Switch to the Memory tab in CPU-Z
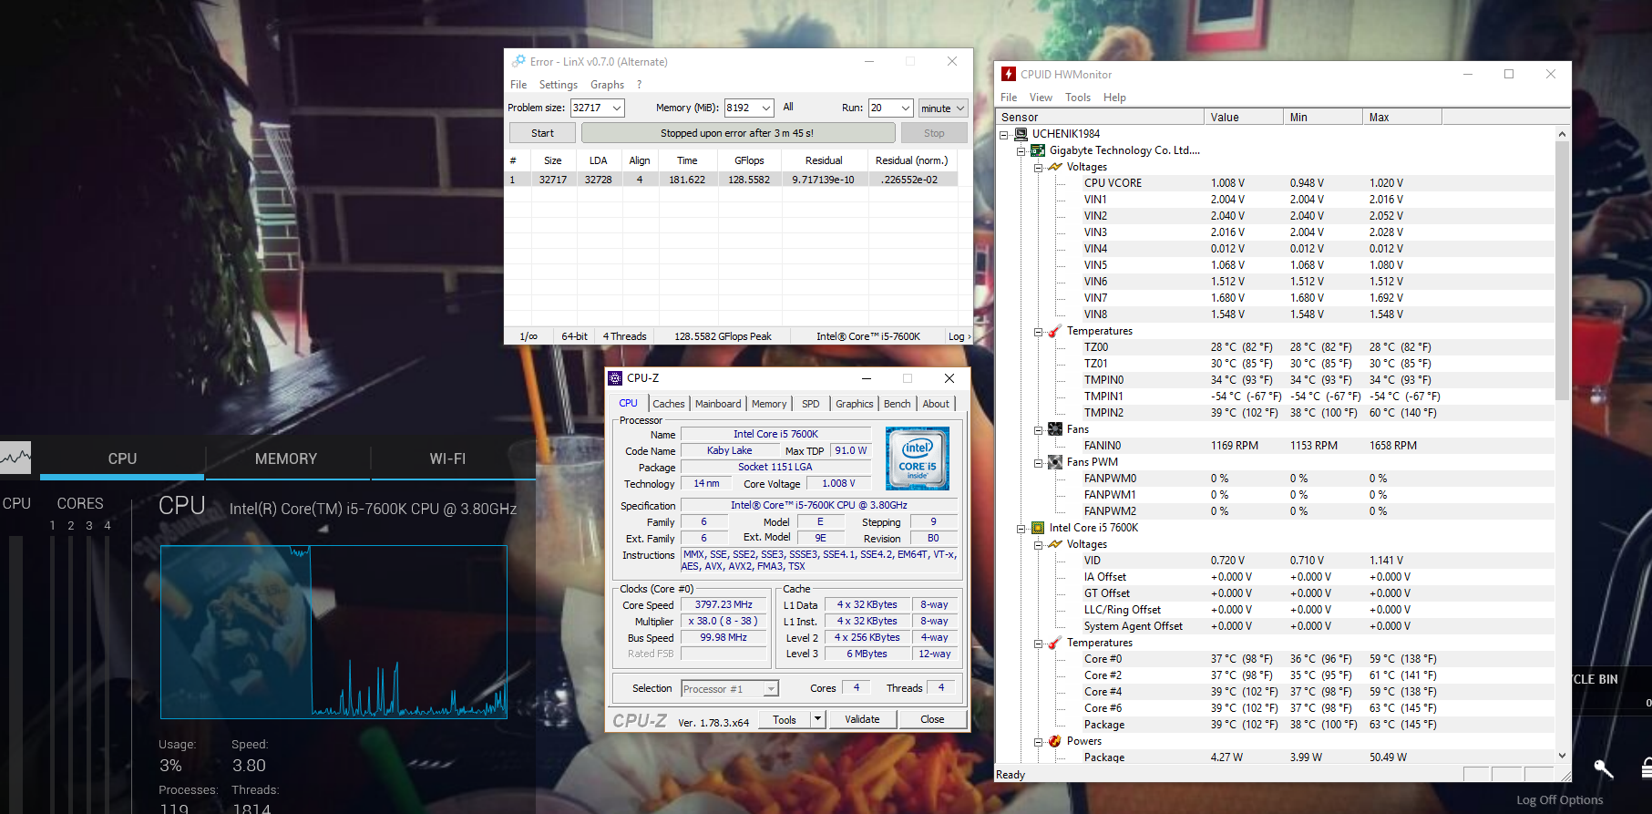The image size is (1652, 814). click(x=769, y=404)
